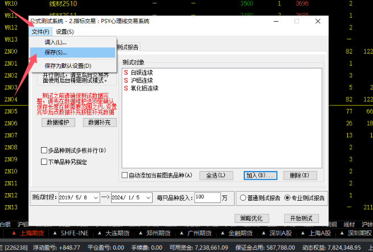Click the 加入(D)... button
Screen dimensions: 373x252
260,176
